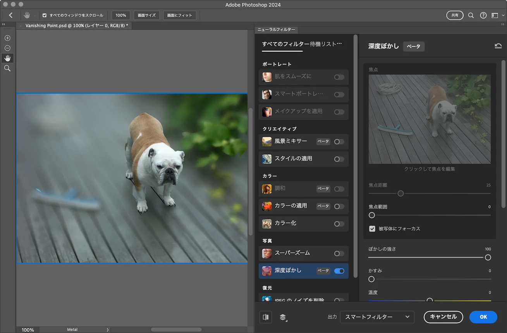507x333 pixels.
Task: Click the ベータ badge next to 深度ぼかし title
Action: (414, 47)
